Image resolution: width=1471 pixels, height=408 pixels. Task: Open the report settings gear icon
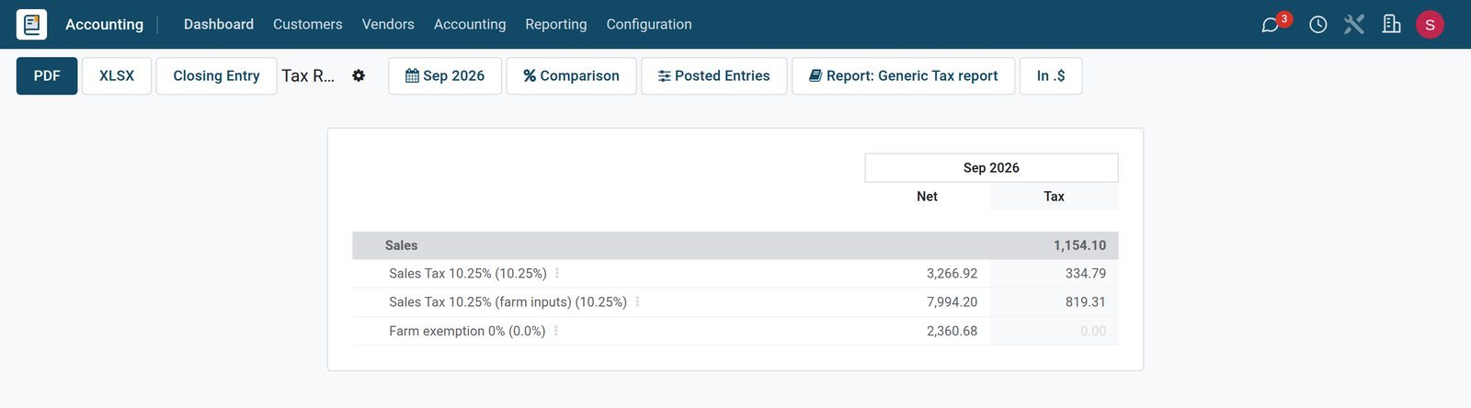[359, 75]
